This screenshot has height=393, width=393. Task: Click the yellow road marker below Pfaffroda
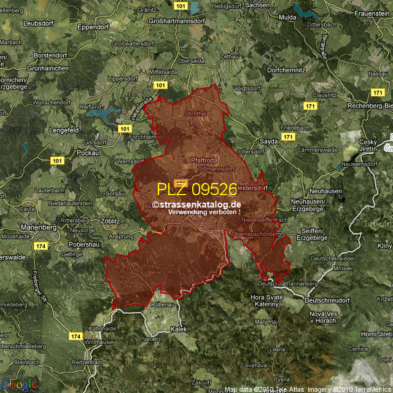tap(180, 182)
